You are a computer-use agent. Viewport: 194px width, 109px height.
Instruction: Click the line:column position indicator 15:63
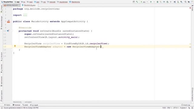click(x=164, y=108)
